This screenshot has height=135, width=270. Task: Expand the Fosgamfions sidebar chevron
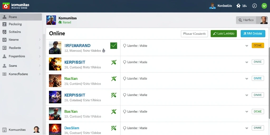pos(40,56)
